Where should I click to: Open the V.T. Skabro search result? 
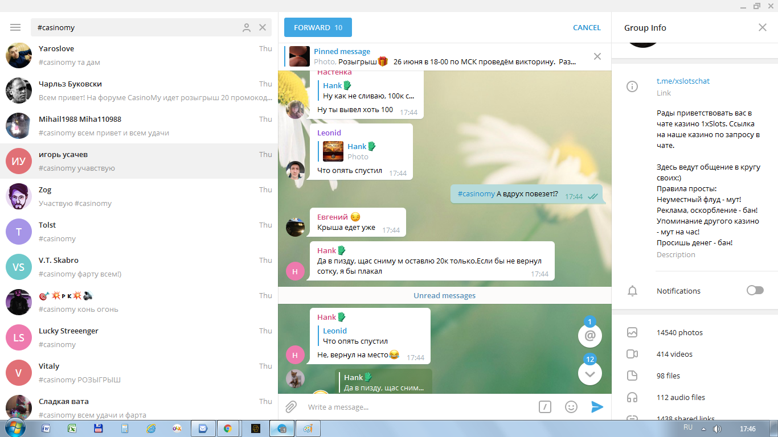(x=139, y=267)
